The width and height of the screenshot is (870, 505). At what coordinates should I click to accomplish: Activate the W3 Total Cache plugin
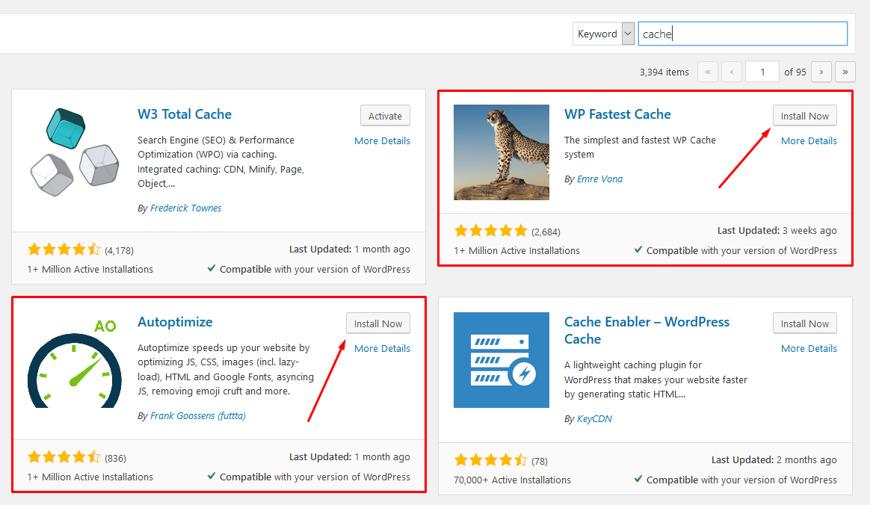tap(385, 116)
